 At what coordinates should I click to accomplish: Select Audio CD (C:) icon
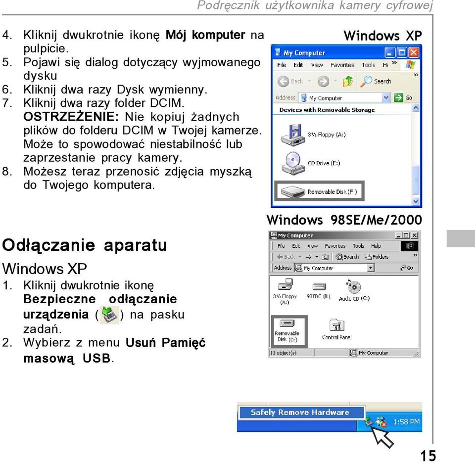click(354, 290)
